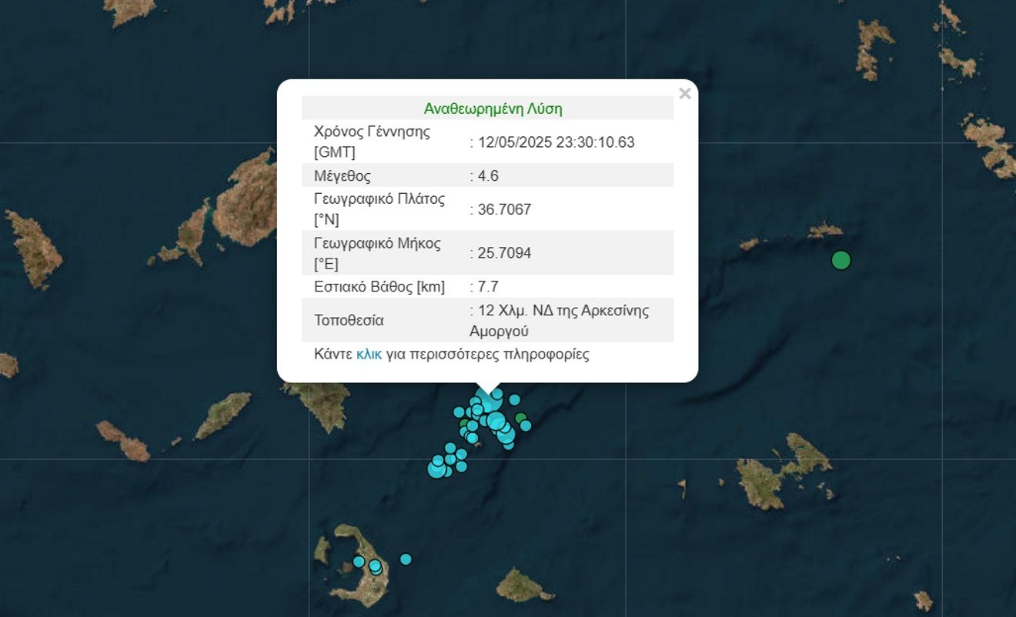The width and height of the screenshot is (1016, 617).
Task: Click the 'Μέγεθος' row label
Action: [342, 175]
